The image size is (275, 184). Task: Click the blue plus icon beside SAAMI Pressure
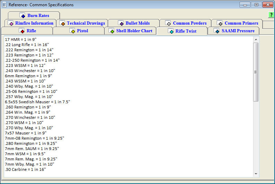point(217,30)
